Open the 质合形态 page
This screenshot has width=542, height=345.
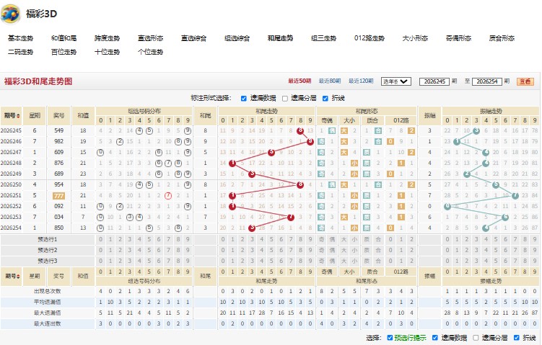(502, 38)
